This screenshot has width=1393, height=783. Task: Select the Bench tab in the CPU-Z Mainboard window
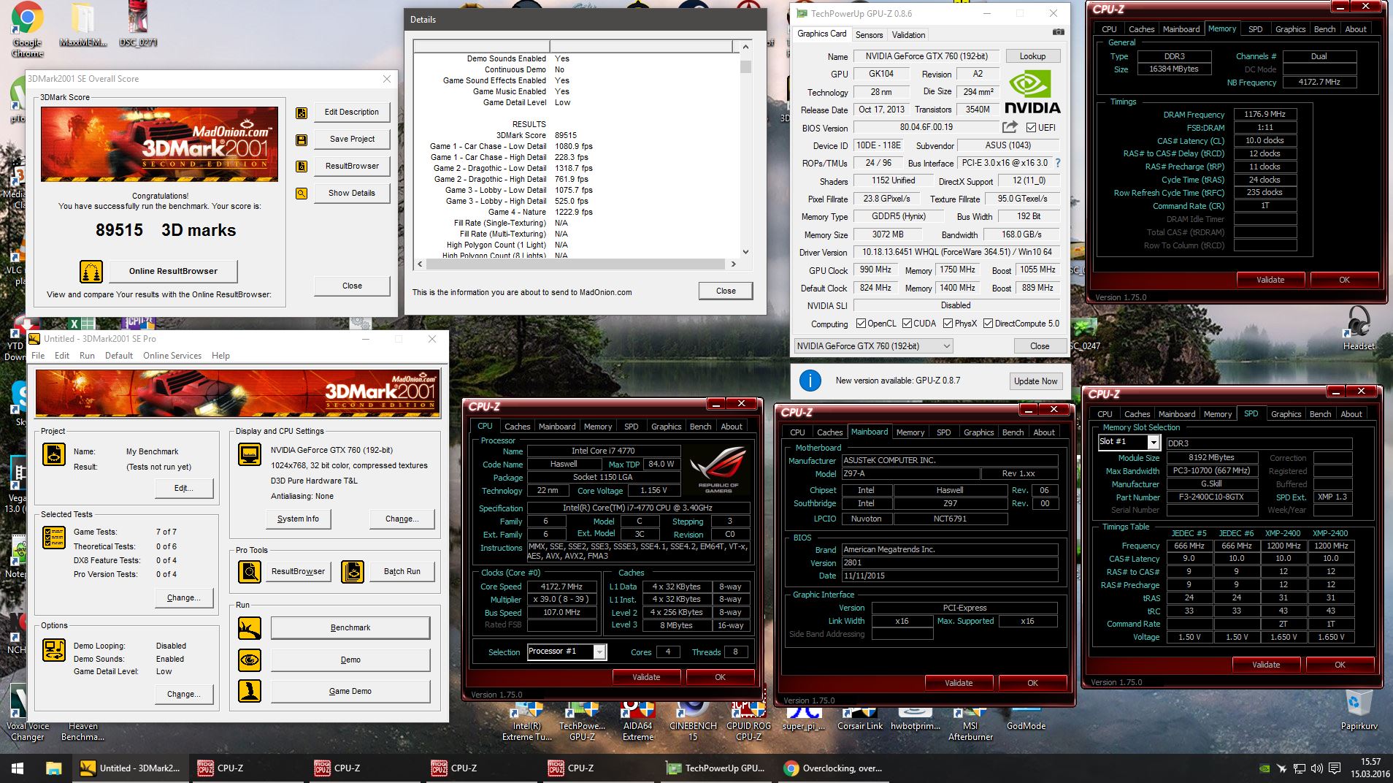1013,432
